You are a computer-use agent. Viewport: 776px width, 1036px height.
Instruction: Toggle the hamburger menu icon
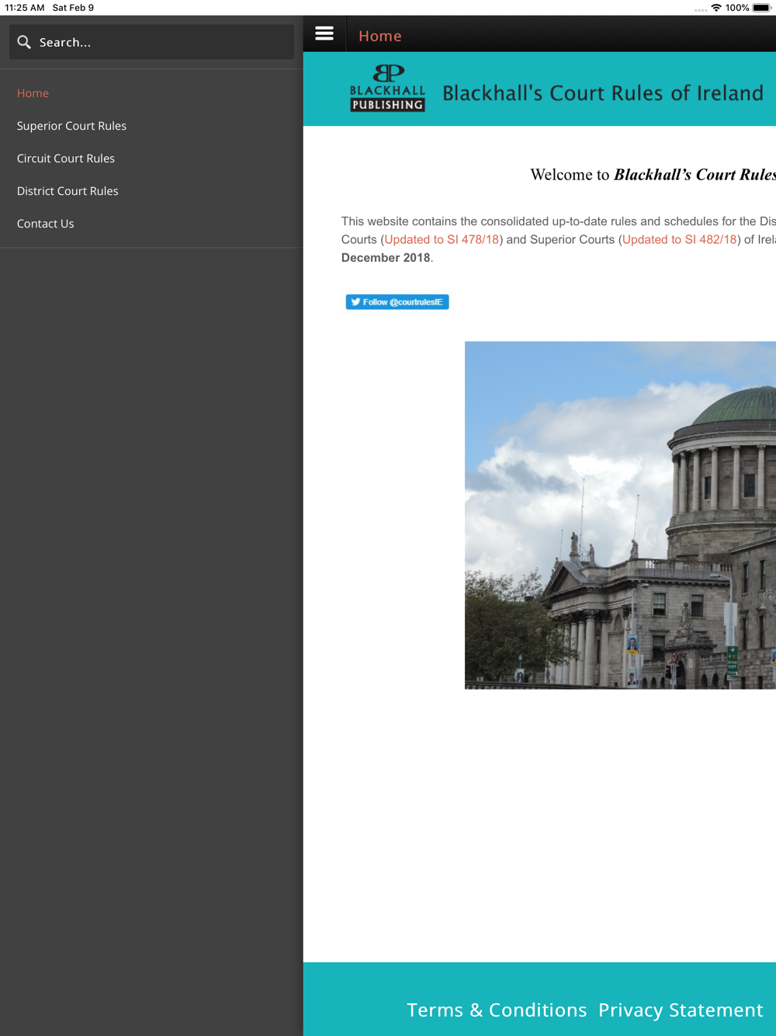coord(324,34)
